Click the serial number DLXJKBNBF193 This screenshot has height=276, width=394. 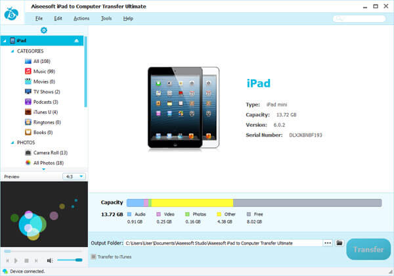point(305,135)
